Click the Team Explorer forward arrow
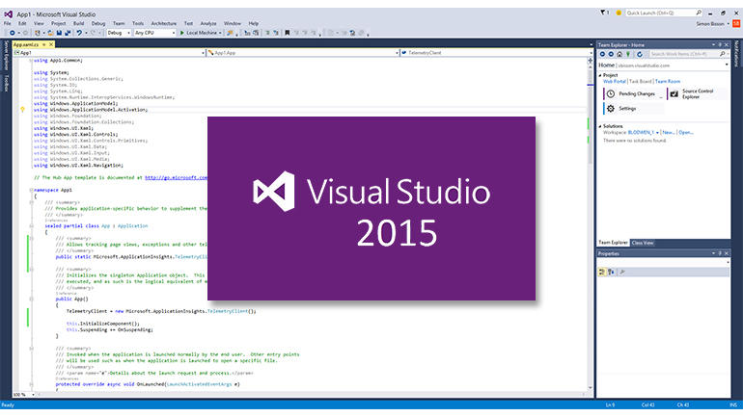 click(611, 54)
